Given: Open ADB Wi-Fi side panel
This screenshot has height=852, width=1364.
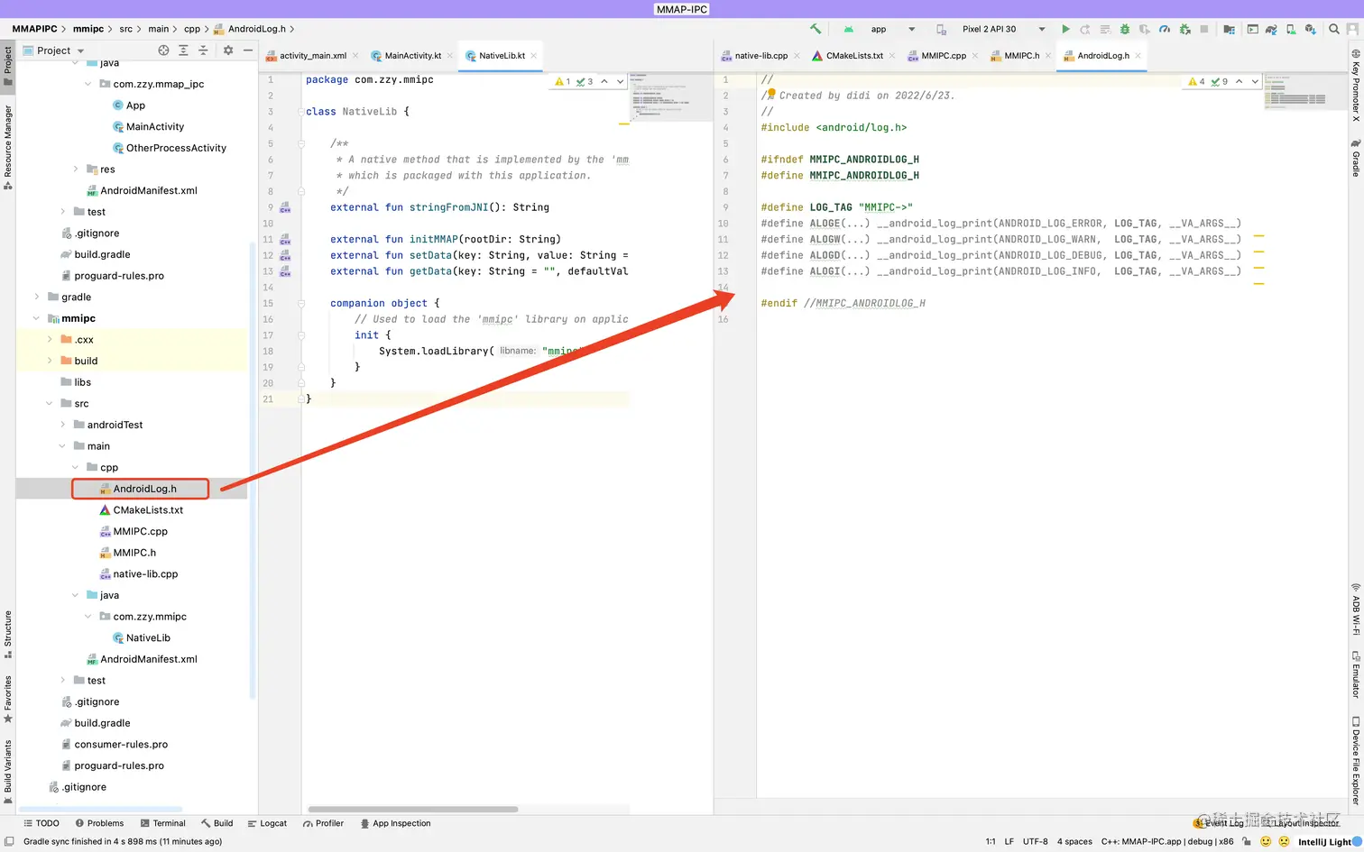Looking at the screenshot, I should [1355, 609].
